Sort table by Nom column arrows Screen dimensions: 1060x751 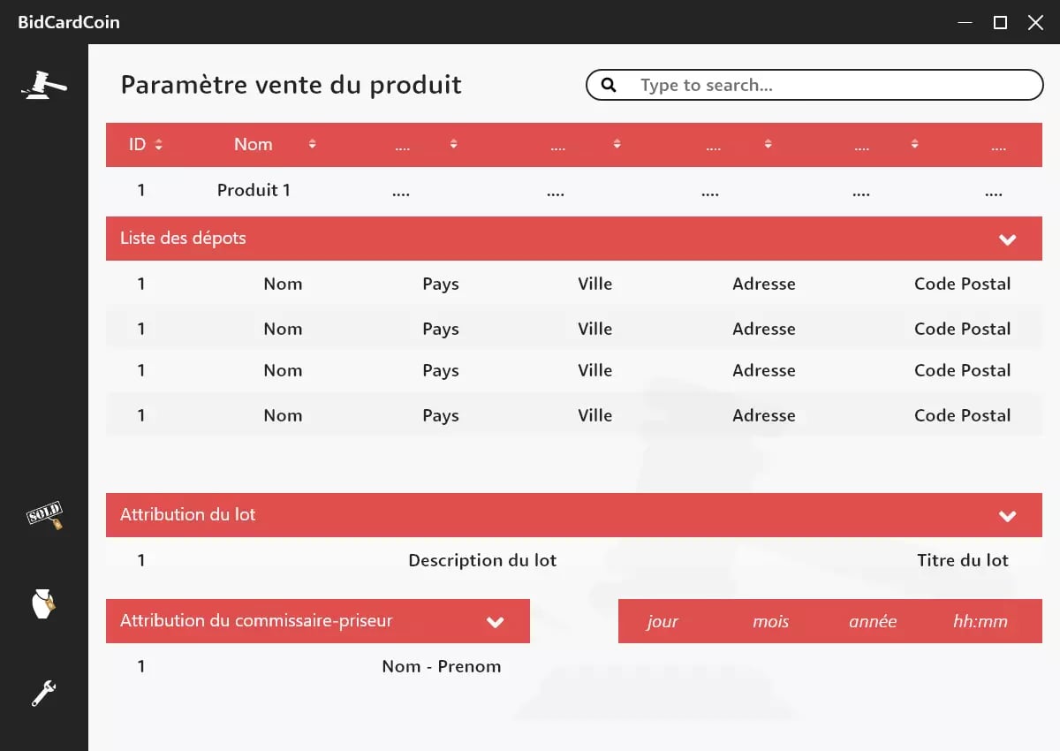click(312, 145)
